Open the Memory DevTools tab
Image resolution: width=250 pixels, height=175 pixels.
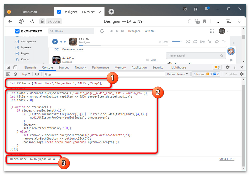click(120, 67)
